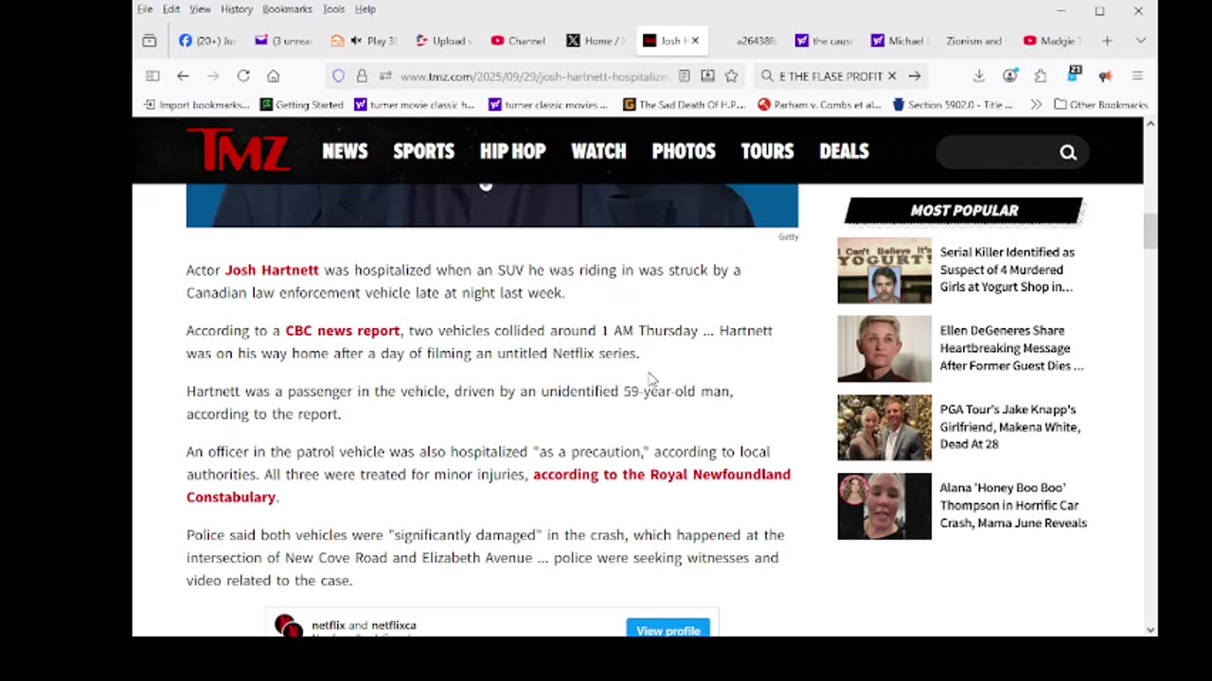The width and height of the screenshot is (1212, 681).
Task: Open the Royal Newfoundland Constabulary link
Action: tap(489, 486)
